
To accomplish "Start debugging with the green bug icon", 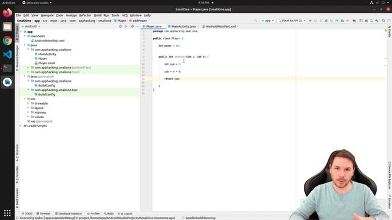I will (326, 21).
